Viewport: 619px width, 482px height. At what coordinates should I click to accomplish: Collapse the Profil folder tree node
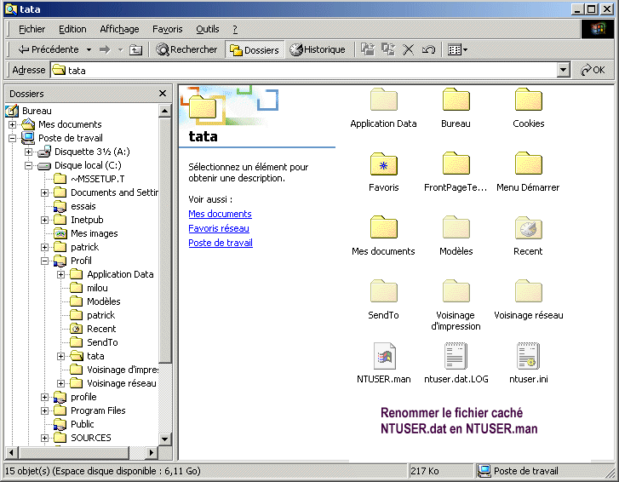coord(45,261)
